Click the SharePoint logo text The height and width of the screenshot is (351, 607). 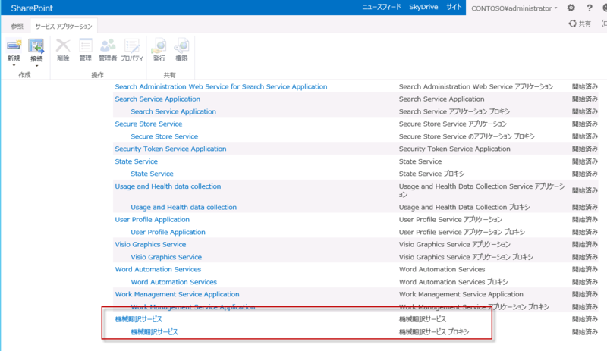coord(32,8)
